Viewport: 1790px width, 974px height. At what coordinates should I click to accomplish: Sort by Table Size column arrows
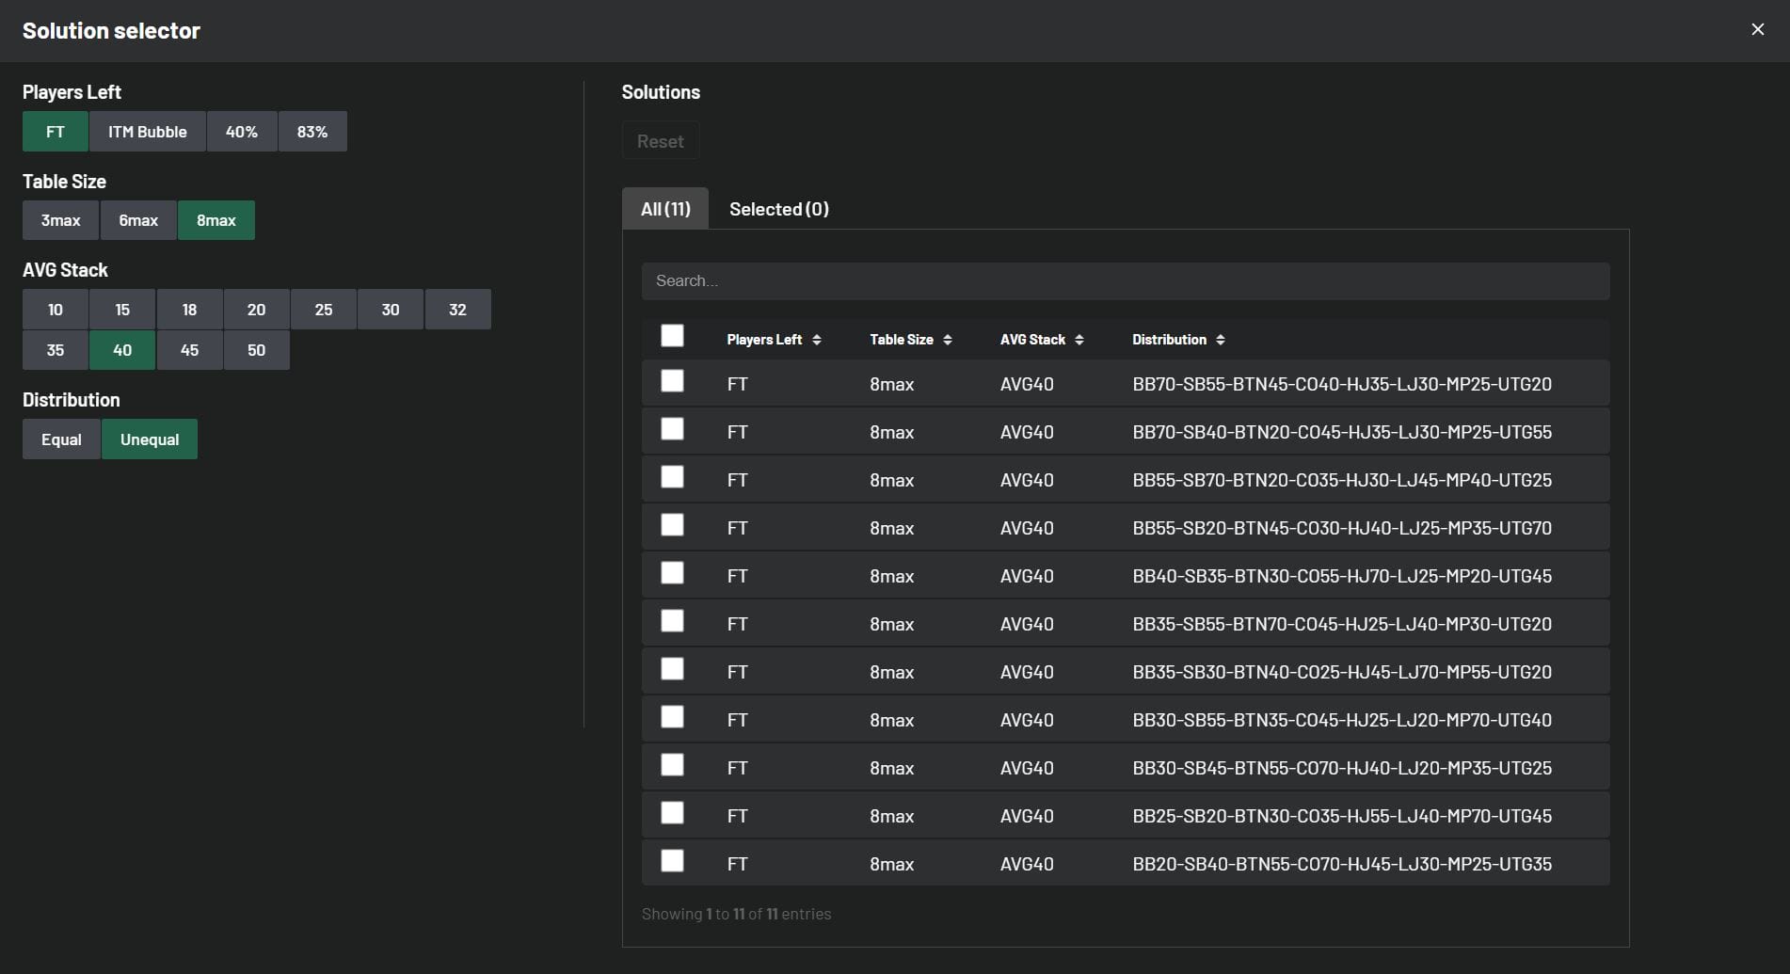(947, 340)
